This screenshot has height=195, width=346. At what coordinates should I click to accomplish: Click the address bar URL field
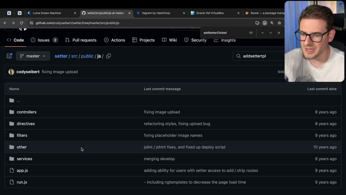[143, 23]
